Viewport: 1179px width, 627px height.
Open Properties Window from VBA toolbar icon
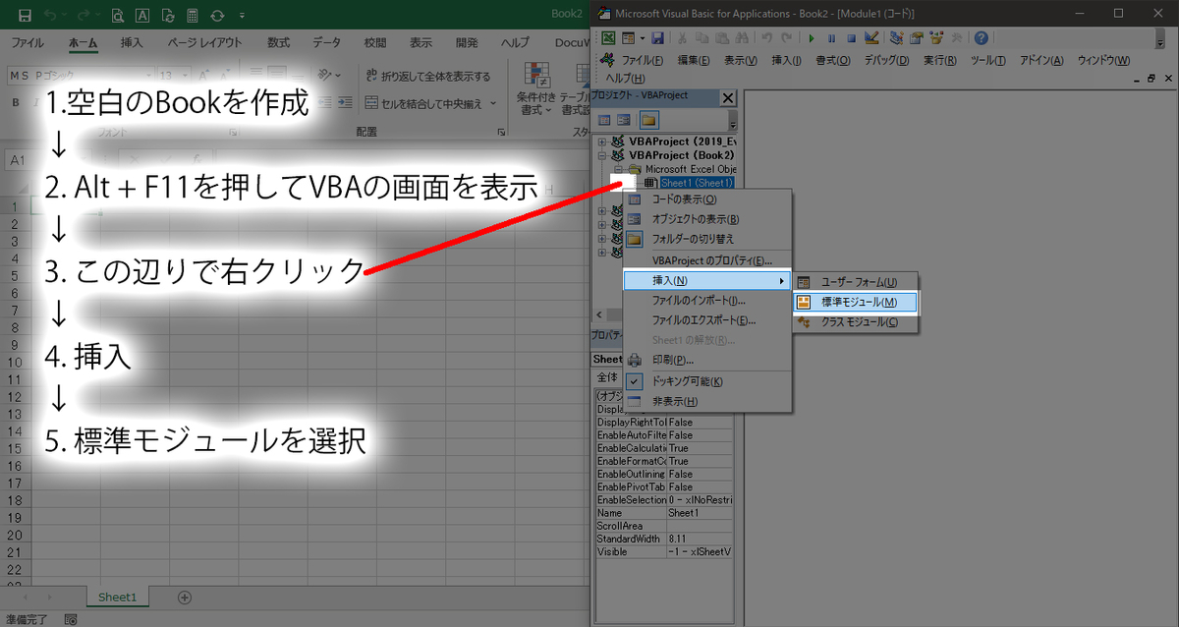915,38
